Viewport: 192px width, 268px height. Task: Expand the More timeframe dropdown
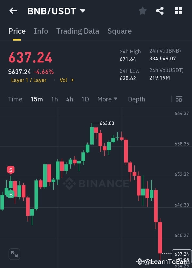(107, 99)
